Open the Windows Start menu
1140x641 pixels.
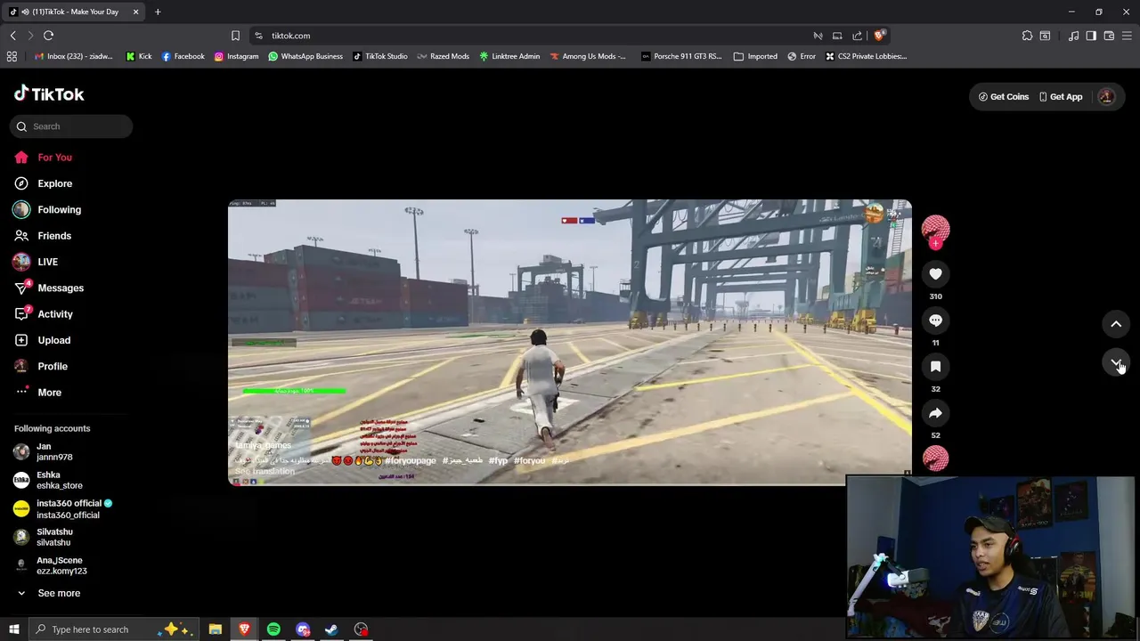[13, 629]
